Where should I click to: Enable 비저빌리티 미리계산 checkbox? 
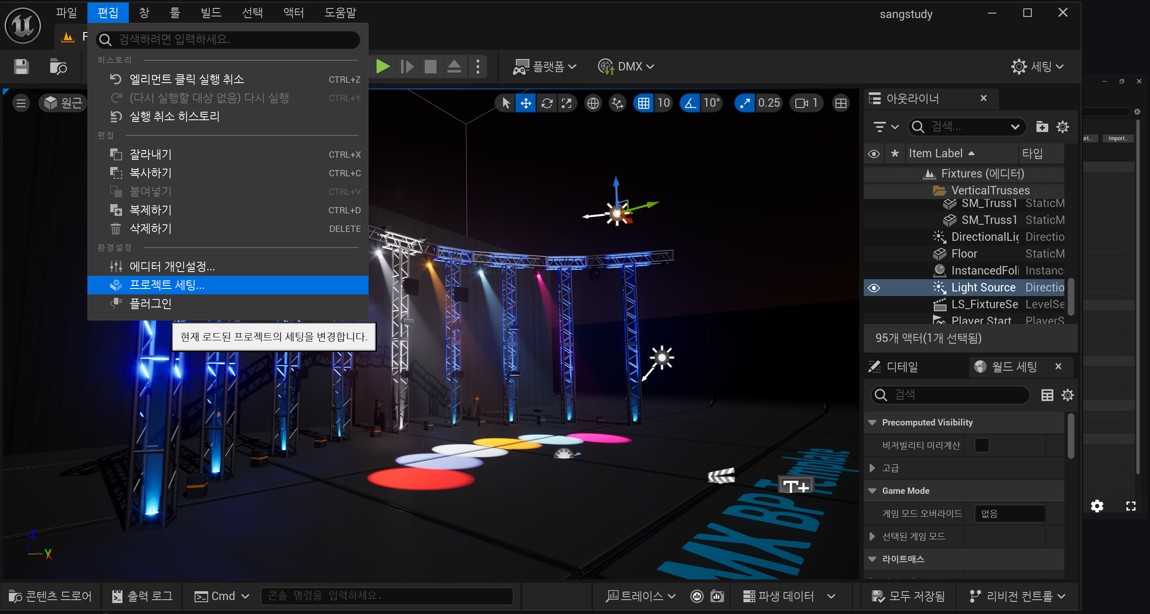(x=982, y=445)
